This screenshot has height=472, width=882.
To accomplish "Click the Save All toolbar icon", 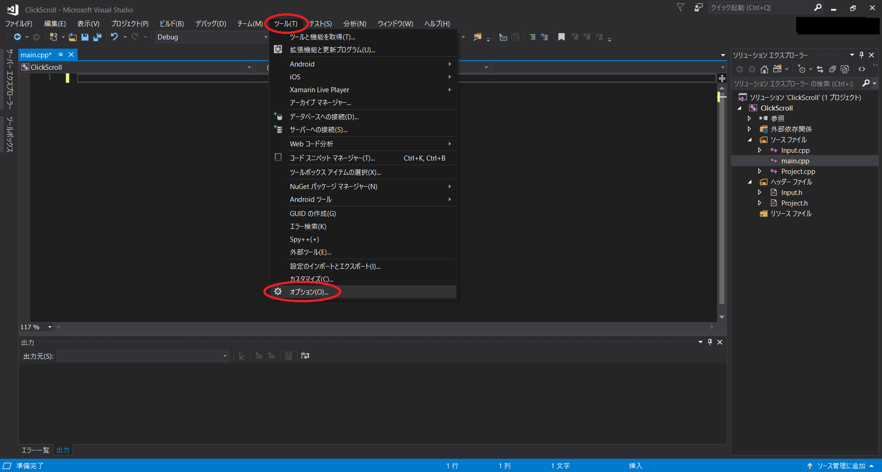I will click(97, 37).
